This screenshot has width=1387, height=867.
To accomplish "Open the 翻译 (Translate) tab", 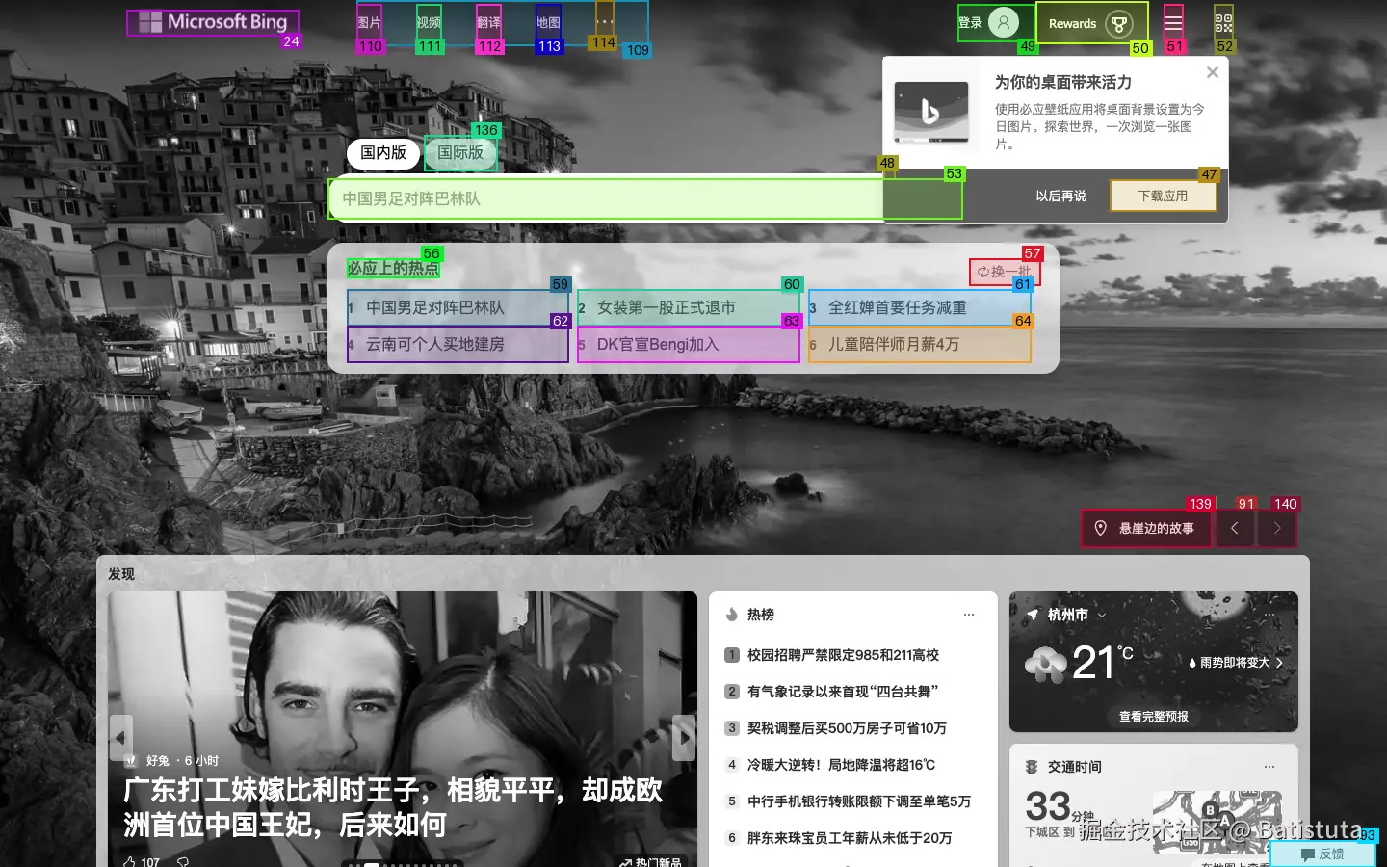I will [x=488, y=22].
